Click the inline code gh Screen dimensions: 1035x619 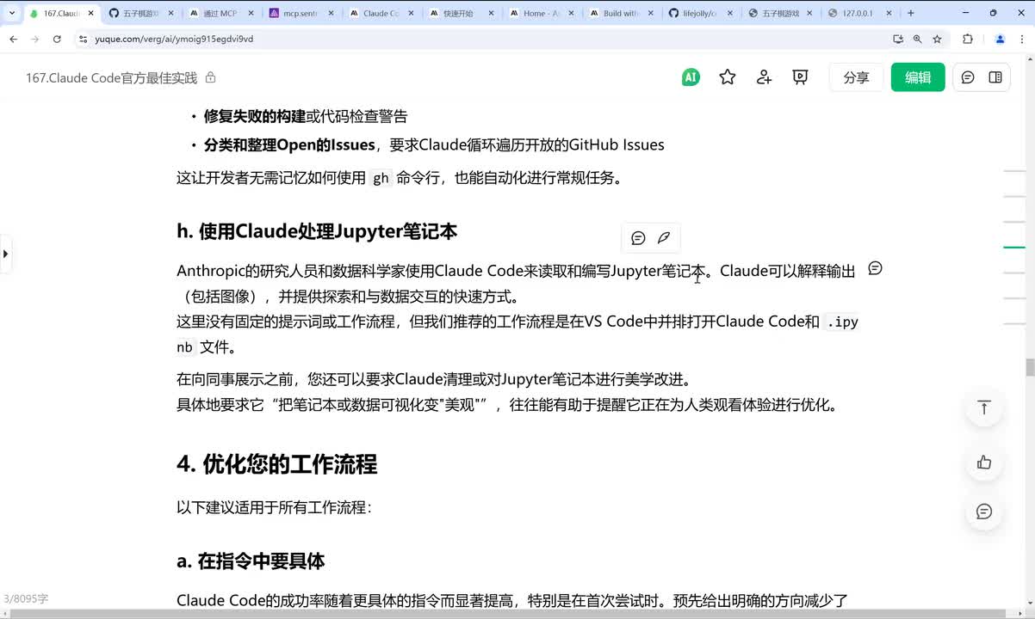coord(381,179)
